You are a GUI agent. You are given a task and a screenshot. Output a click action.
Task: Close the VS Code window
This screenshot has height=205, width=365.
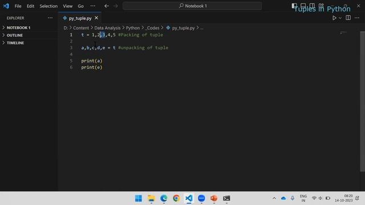click(x=359, y=6)
